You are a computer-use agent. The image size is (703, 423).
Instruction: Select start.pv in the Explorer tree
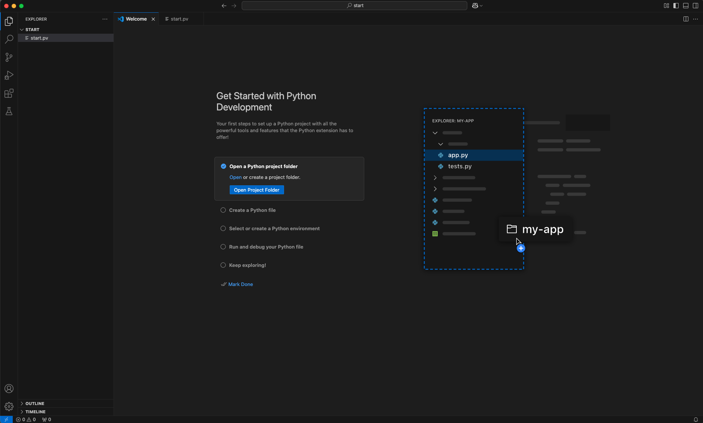pos(66,38)
